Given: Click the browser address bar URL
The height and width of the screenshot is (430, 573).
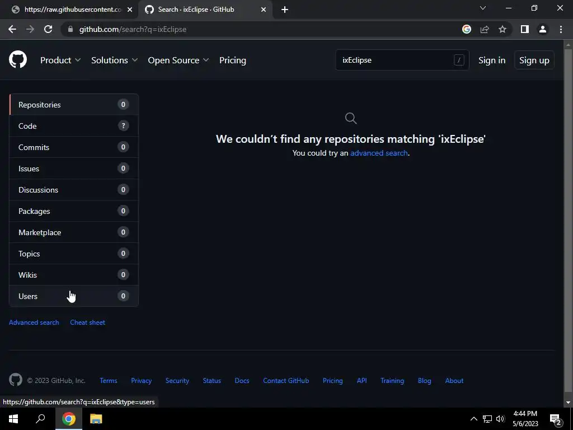Looking at the screenshot, I should coord(133,29).
